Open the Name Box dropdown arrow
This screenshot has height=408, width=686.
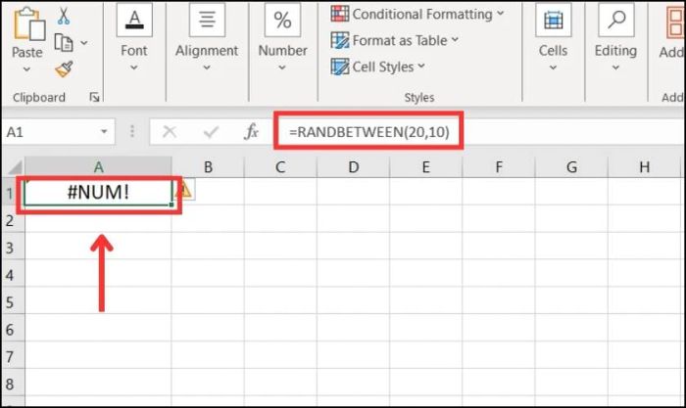pos(104,131)
